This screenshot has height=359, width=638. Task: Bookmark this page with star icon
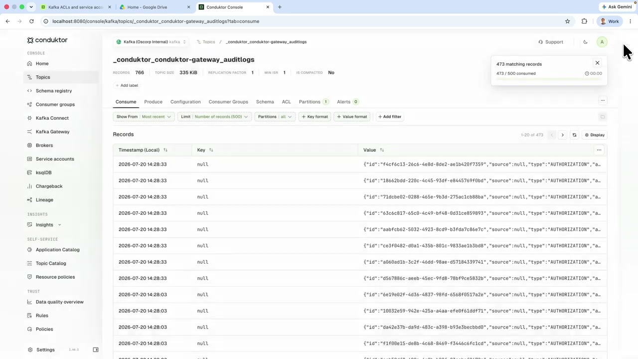click(567, 21)
